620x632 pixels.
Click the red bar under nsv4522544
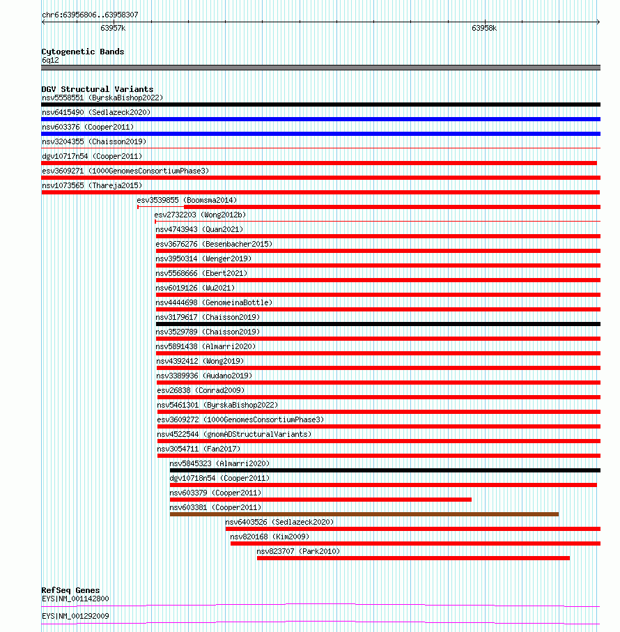tap(379, 441)
